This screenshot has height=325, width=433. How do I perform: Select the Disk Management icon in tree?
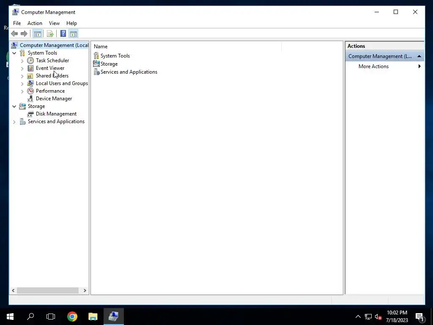[x=30, y=114]
